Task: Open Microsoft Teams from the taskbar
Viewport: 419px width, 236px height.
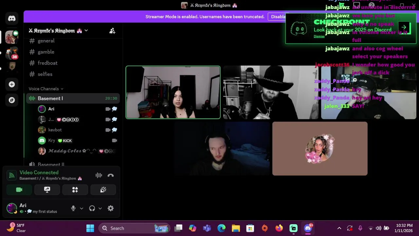Action: point(207,228)
